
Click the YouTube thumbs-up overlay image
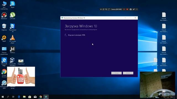21,76
